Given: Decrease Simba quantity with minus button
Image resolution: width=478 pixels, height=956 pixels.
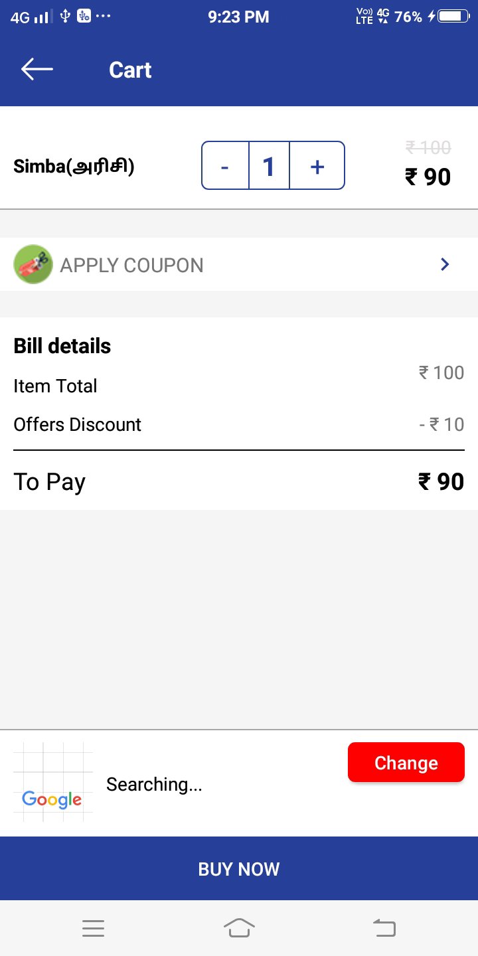Looking at the screenshot, I should coord(225,165).
